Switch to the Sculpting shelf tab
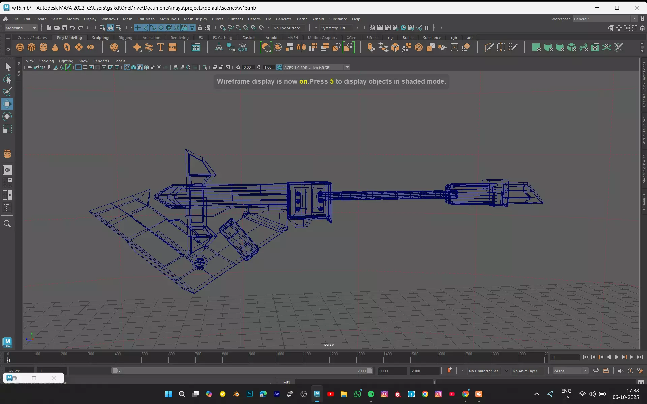 pyautogui.click(x=100, y=38)
